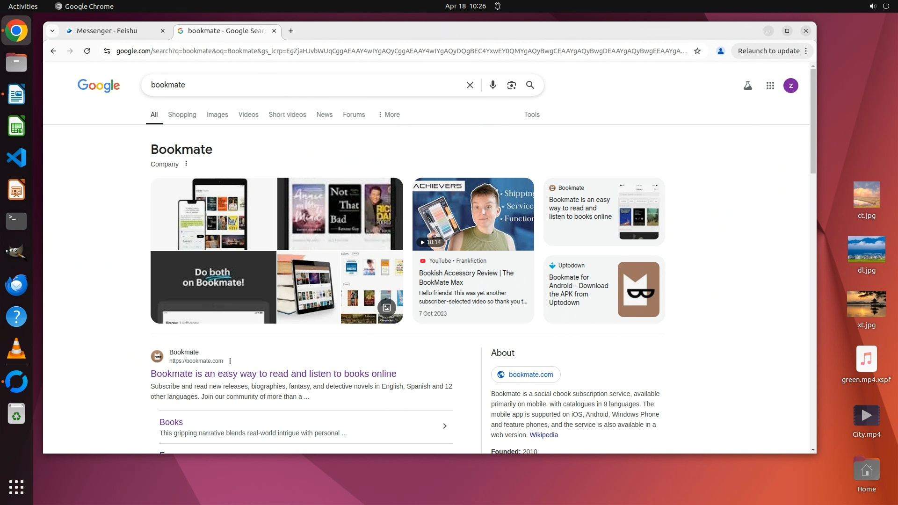Bookmark this page with star icon
The height and width of the screenshot is (505, 898).
[x=697, y=51]
